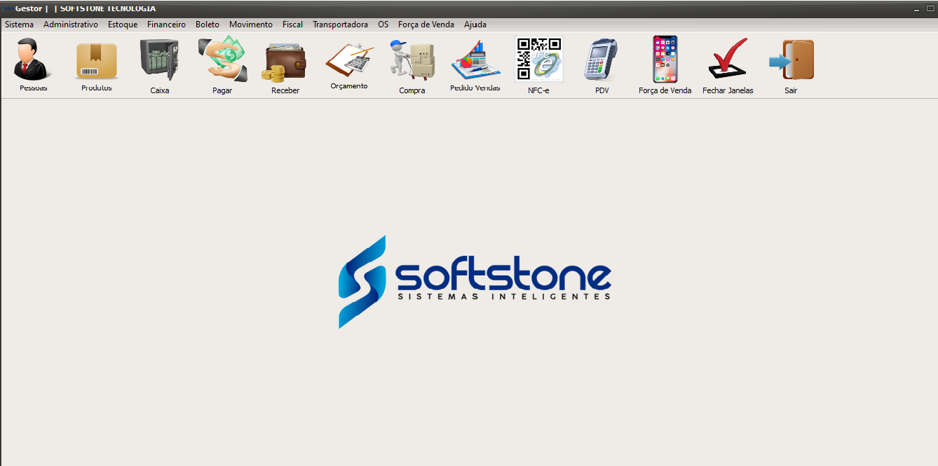Launch the Orçamento clipboard icon
The height and width of the screenshot is (466, 938).
[x=348, y=61]
